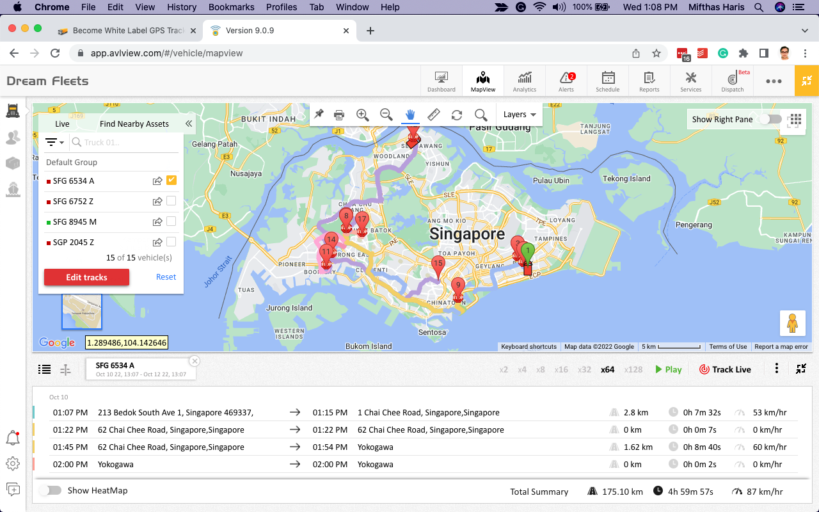The height and width of the screenshot is (512, 819).
Task: Open the Bookmarks menu in the menu bar
Action: click(x=231, y=7)
